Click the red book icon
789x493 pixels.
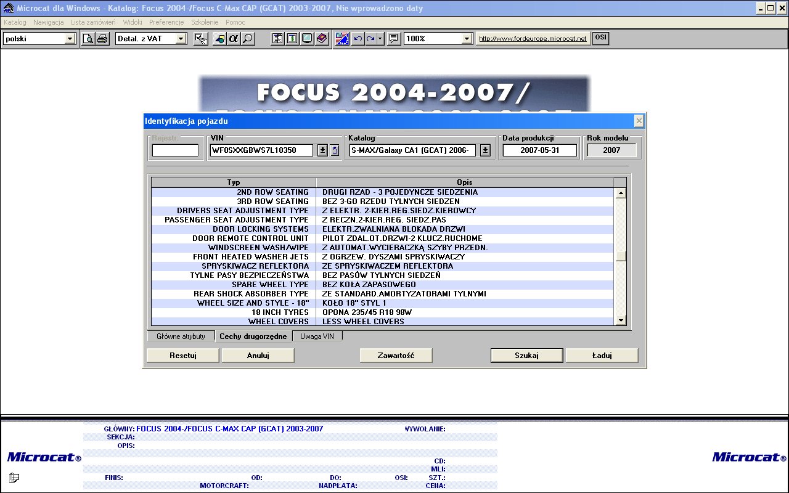coord(322,39)
